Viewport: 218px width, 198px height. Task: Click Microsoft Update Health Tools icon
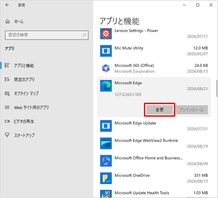tap(106, 194)
